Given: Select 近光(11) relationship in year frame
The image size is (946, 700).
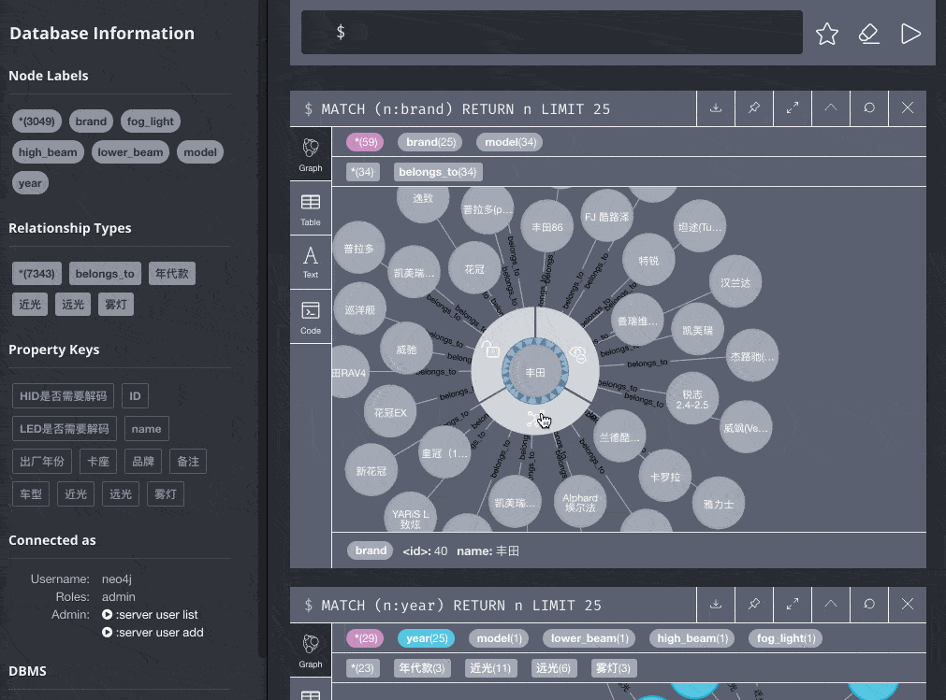Looking at the screenshot, I should tap(490, 668).
